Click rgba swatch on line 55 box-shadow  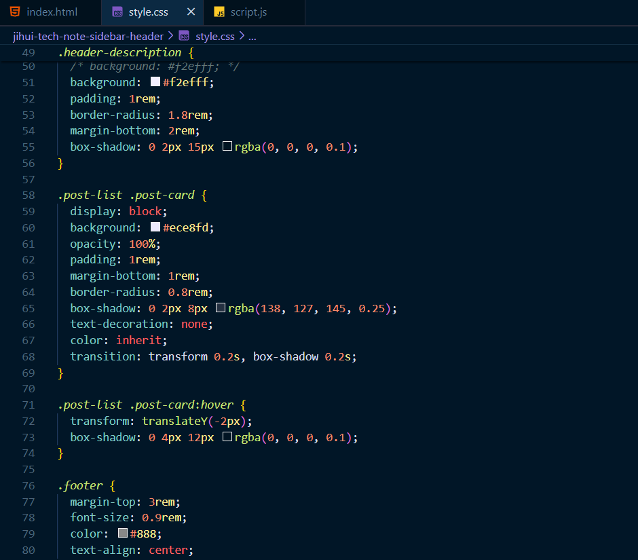click(227, 146)
